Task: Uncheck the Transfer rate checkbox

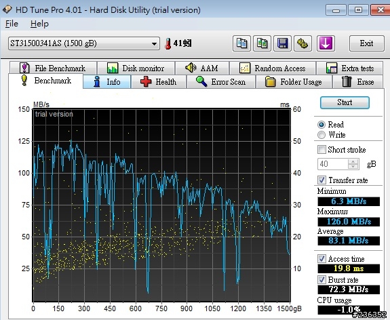Action: pos(321,180)
